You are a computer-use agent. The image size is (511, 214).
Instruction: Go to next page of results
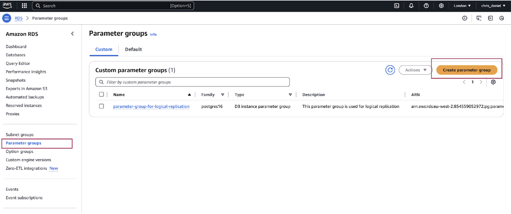point(481,82)
